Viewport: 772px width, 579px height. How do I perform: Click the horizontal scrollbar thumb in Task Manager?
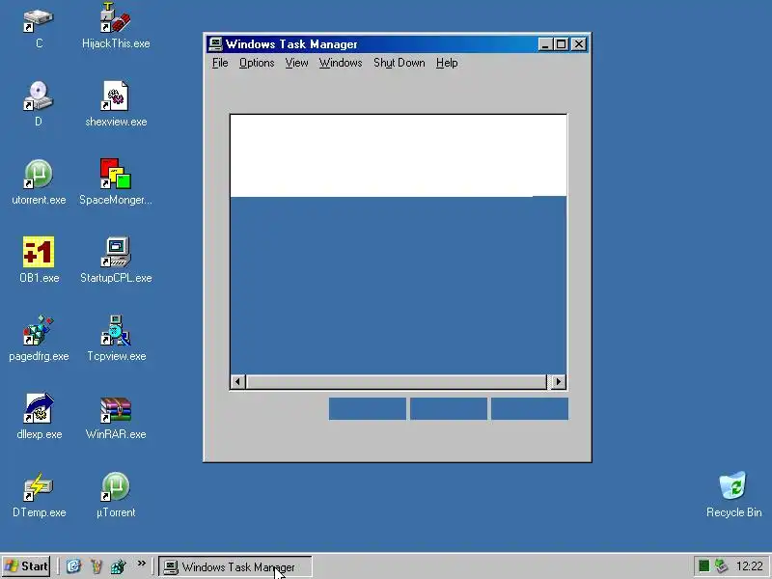click(x=397, y=381)
